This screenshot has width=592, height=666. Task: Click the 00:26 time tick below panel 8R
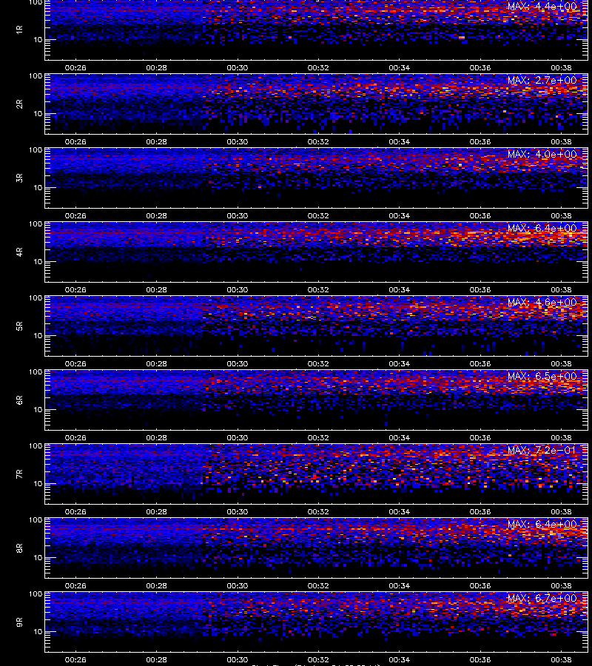pos(75,586)
